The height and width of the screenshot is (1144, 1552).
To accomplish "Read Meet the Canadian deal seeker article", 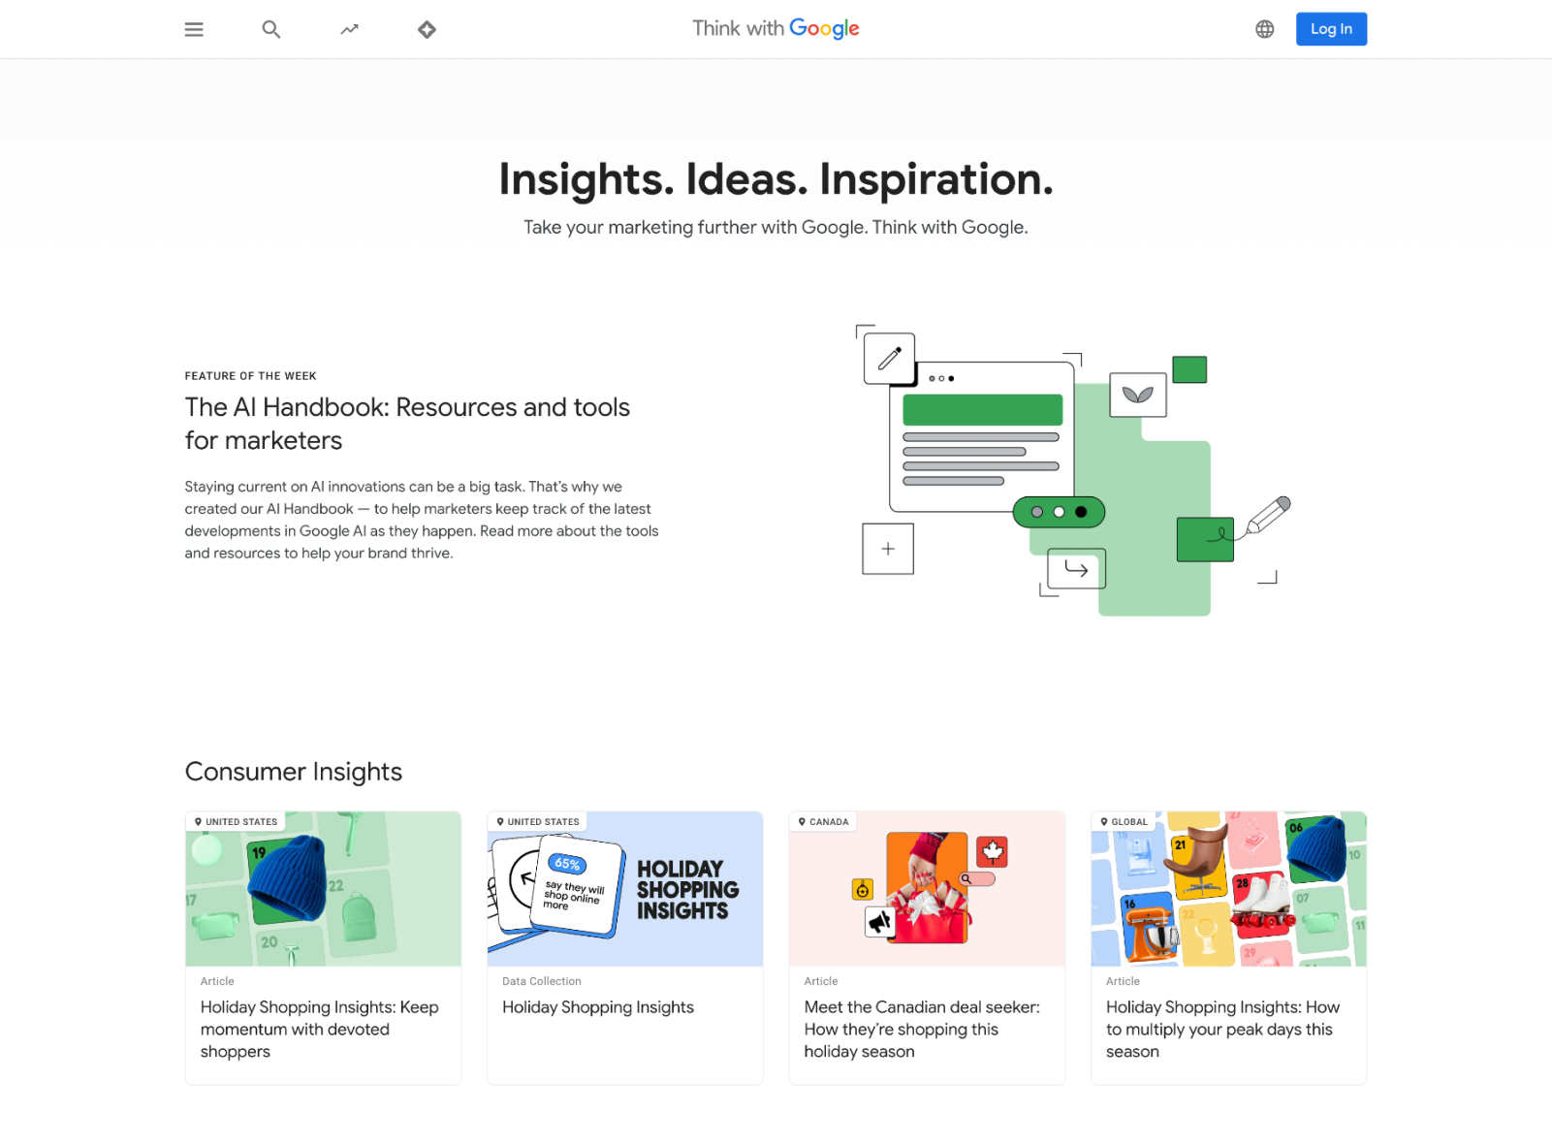I will 921,1030.
